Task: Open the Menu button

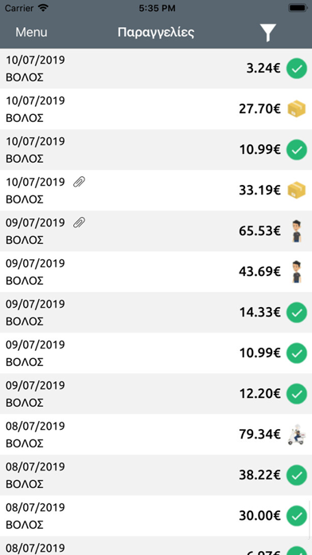Action: 32,32
